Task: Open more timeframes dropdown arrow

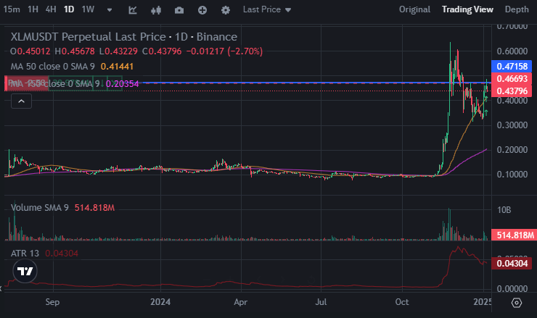Action: (x=110, y=10)
